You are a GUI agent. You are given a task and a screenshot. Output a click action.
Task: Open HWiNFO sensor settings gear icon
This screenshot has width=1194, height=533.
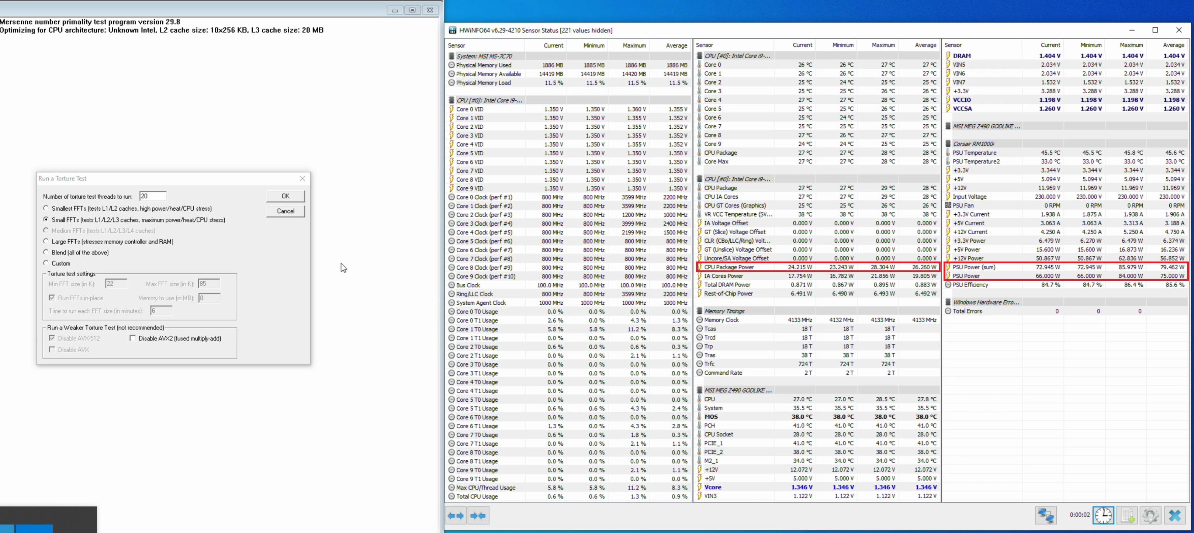click(1150, 515)
